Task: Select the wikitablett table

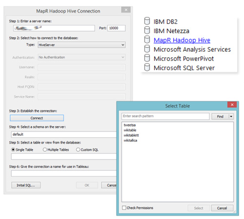Action: pos(131,135)
